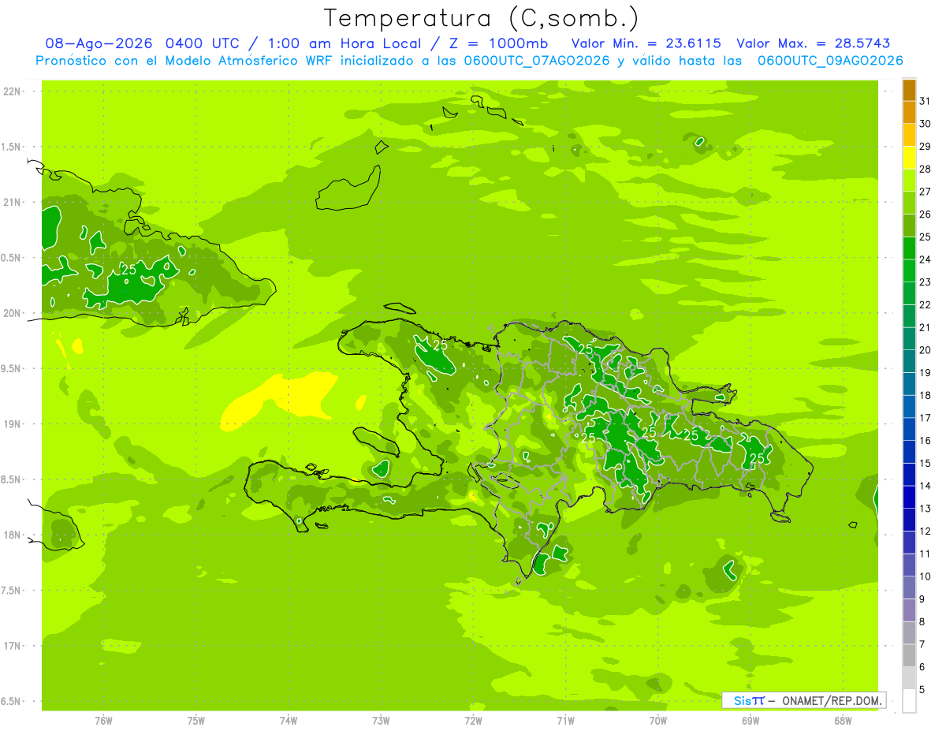The height and width of the screenshot is (731, 946).
Task: Click the '0600UTC_07AGO2026' initialization time
Action: (x=538, y=61)
